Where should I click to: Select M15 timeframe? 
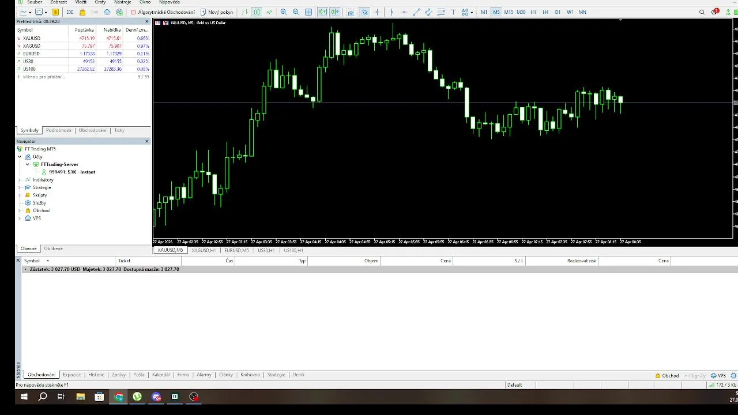point(509,12)
